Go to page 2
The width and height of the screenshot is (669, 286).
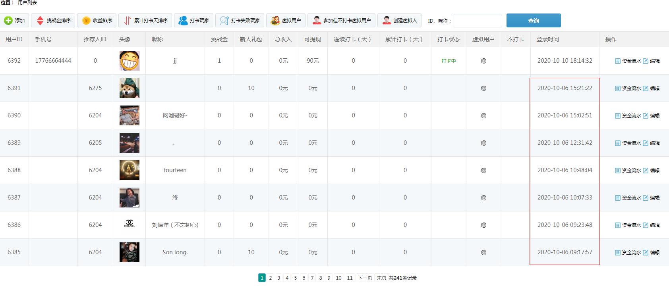point(271,278)
